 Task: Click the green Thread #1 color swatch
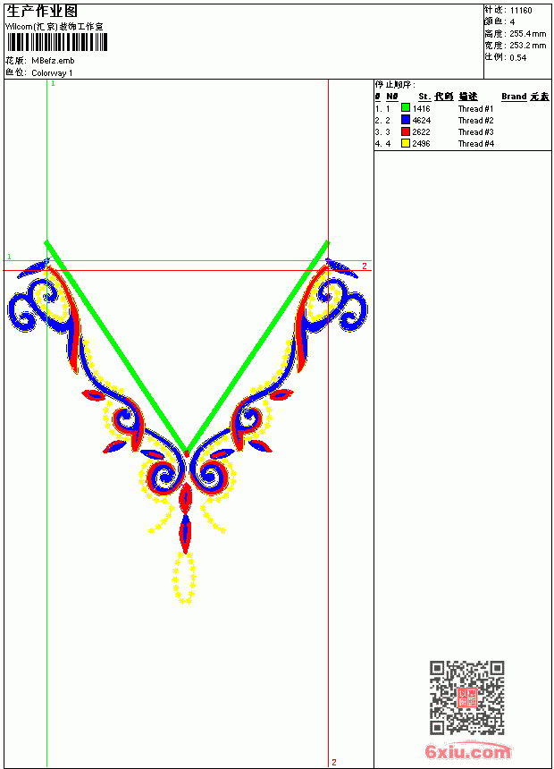[x=406, y=108]
